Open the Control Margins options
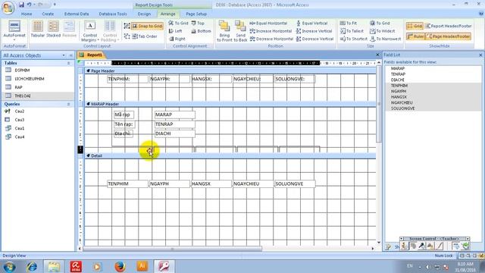This screenshot has width=485, height=273. point(90,31)
